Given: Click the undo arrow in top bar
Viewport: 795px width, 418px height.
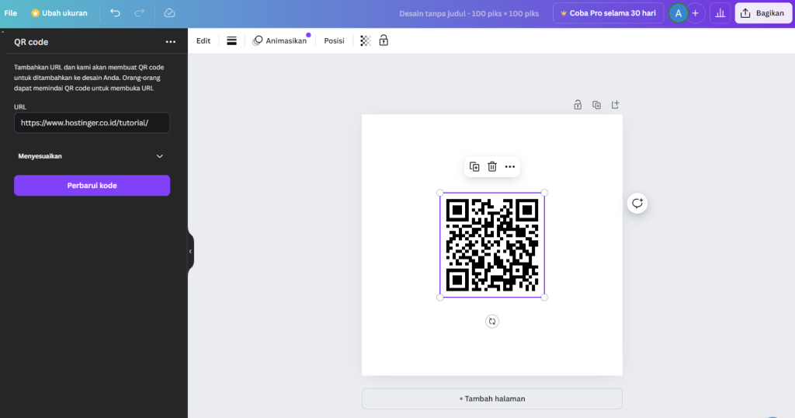Looking at the screenshot, I should pos(115,13).
